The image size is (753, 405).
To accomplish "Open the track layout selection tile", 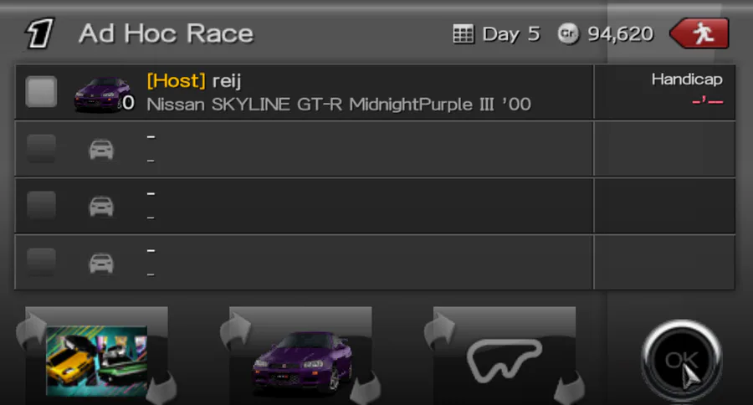I will point(505,356).
